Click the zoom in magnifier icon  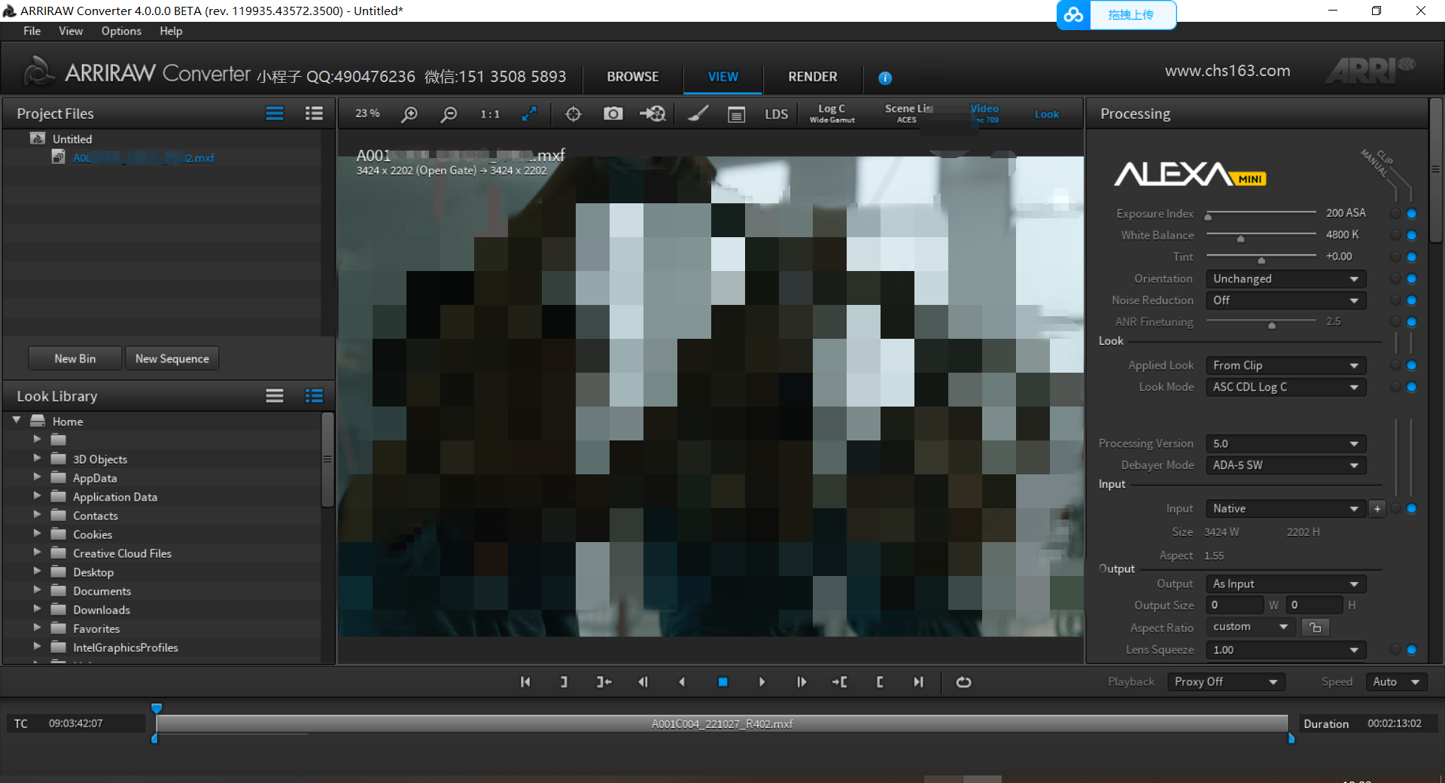click(409, 114)
